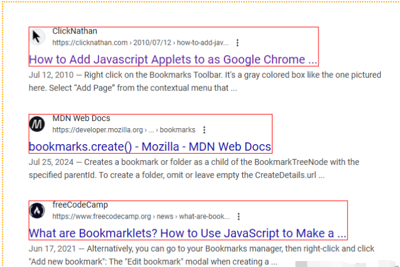Click the developer.mozilla.org breadcrumb URL
Viewport: 400px width, 267px height.
point(97,130)
